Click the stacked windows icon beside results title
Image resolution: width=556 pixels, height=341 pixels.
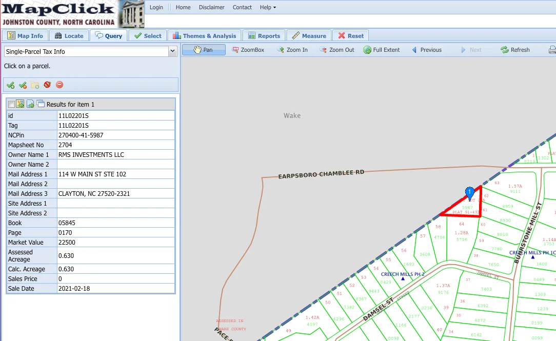tap(41, 104)
